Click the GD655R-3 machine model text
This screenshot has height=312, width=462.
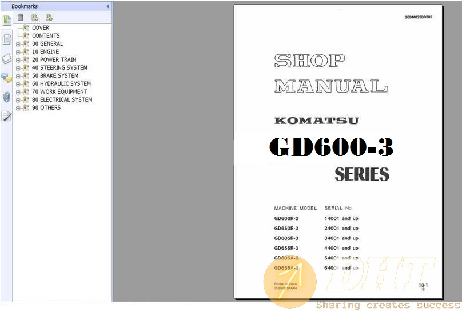pos(286,248)
